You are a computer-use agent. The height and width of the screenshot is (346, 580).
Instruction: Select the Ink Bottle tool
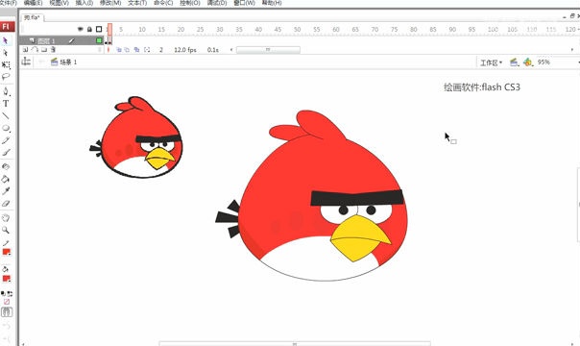(x=6, y=166)
